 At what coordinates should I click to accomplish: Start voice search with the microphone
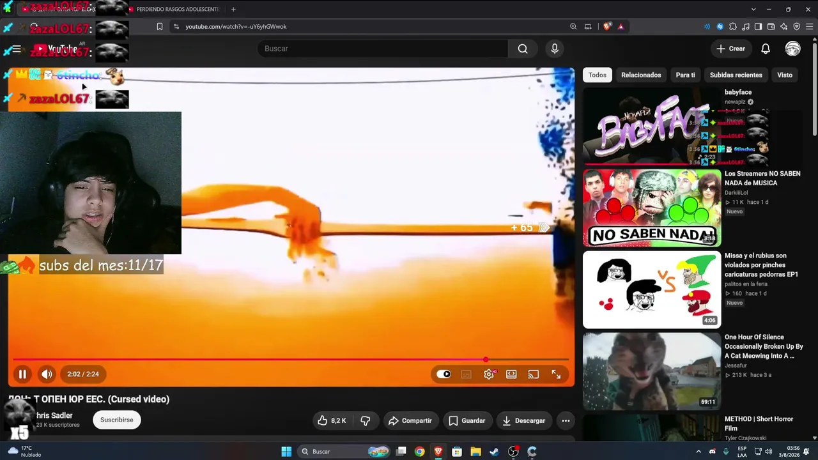[x=555, y=49]
